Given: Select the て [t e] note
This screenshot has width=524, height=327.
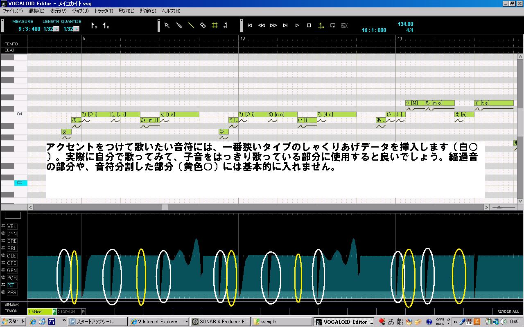Looking at the screenshot, I should click(x=494, y=103).
